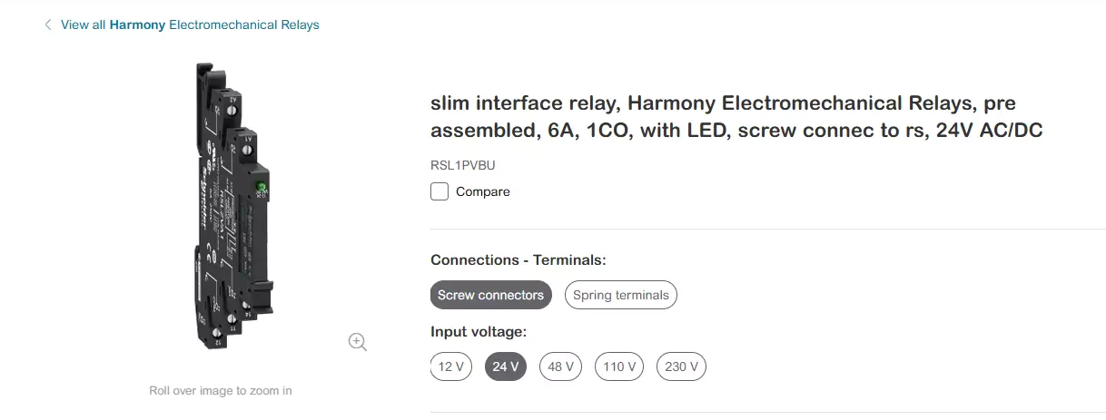Click the Compare label text
The image size is (1106, 420).
click(483, 191)
